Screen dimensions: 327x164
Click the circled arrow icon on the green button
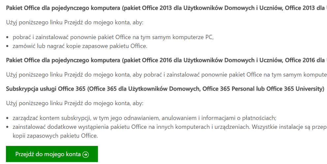[x=86, y=154]
